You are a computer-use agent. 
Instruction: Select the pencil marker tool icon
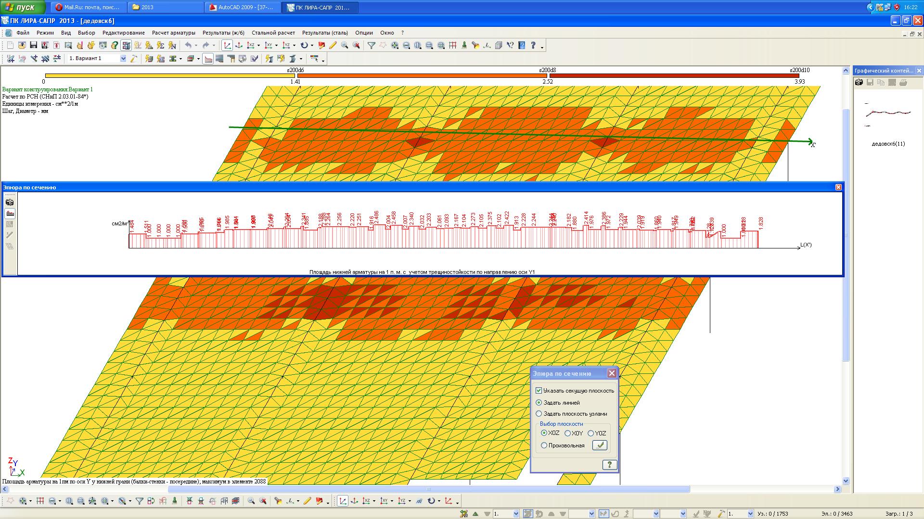coord(333,45)
